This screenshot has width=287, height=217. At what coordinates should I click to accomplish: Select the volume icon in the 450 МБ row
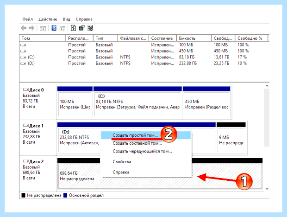pos(23,51)
